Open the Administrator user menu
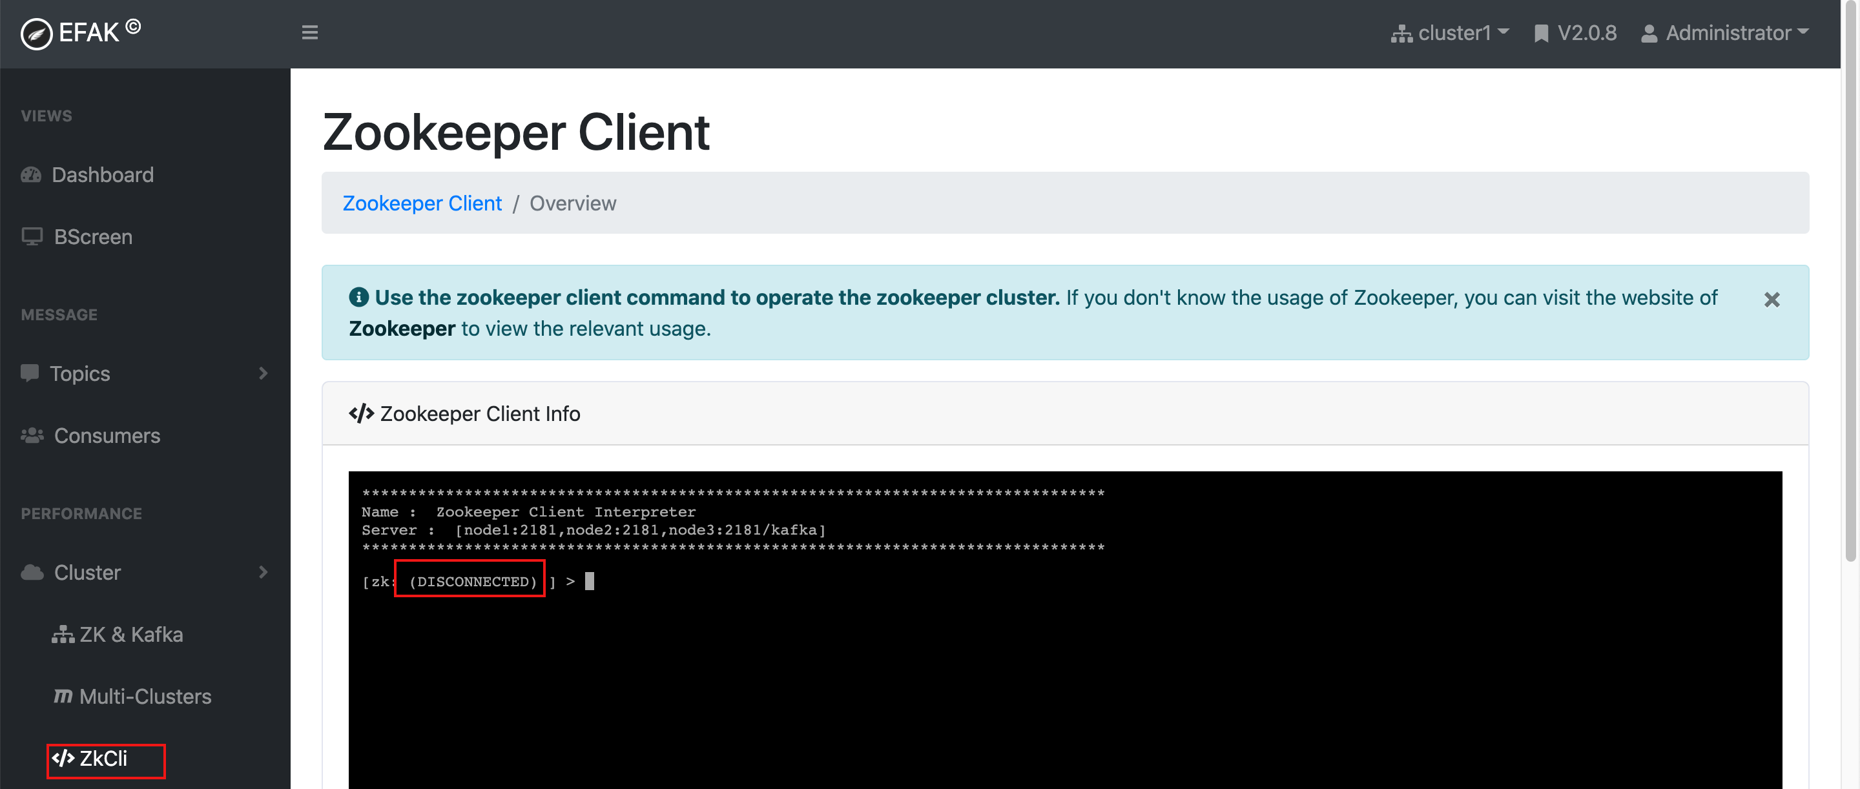 [1725, 32]
